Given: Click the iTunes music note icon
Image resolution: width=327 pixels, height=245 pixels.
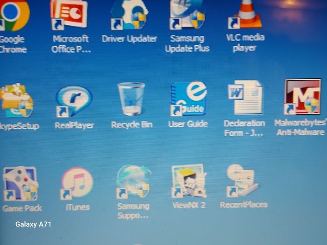Looking at the screenshot, I should point(77,183).
